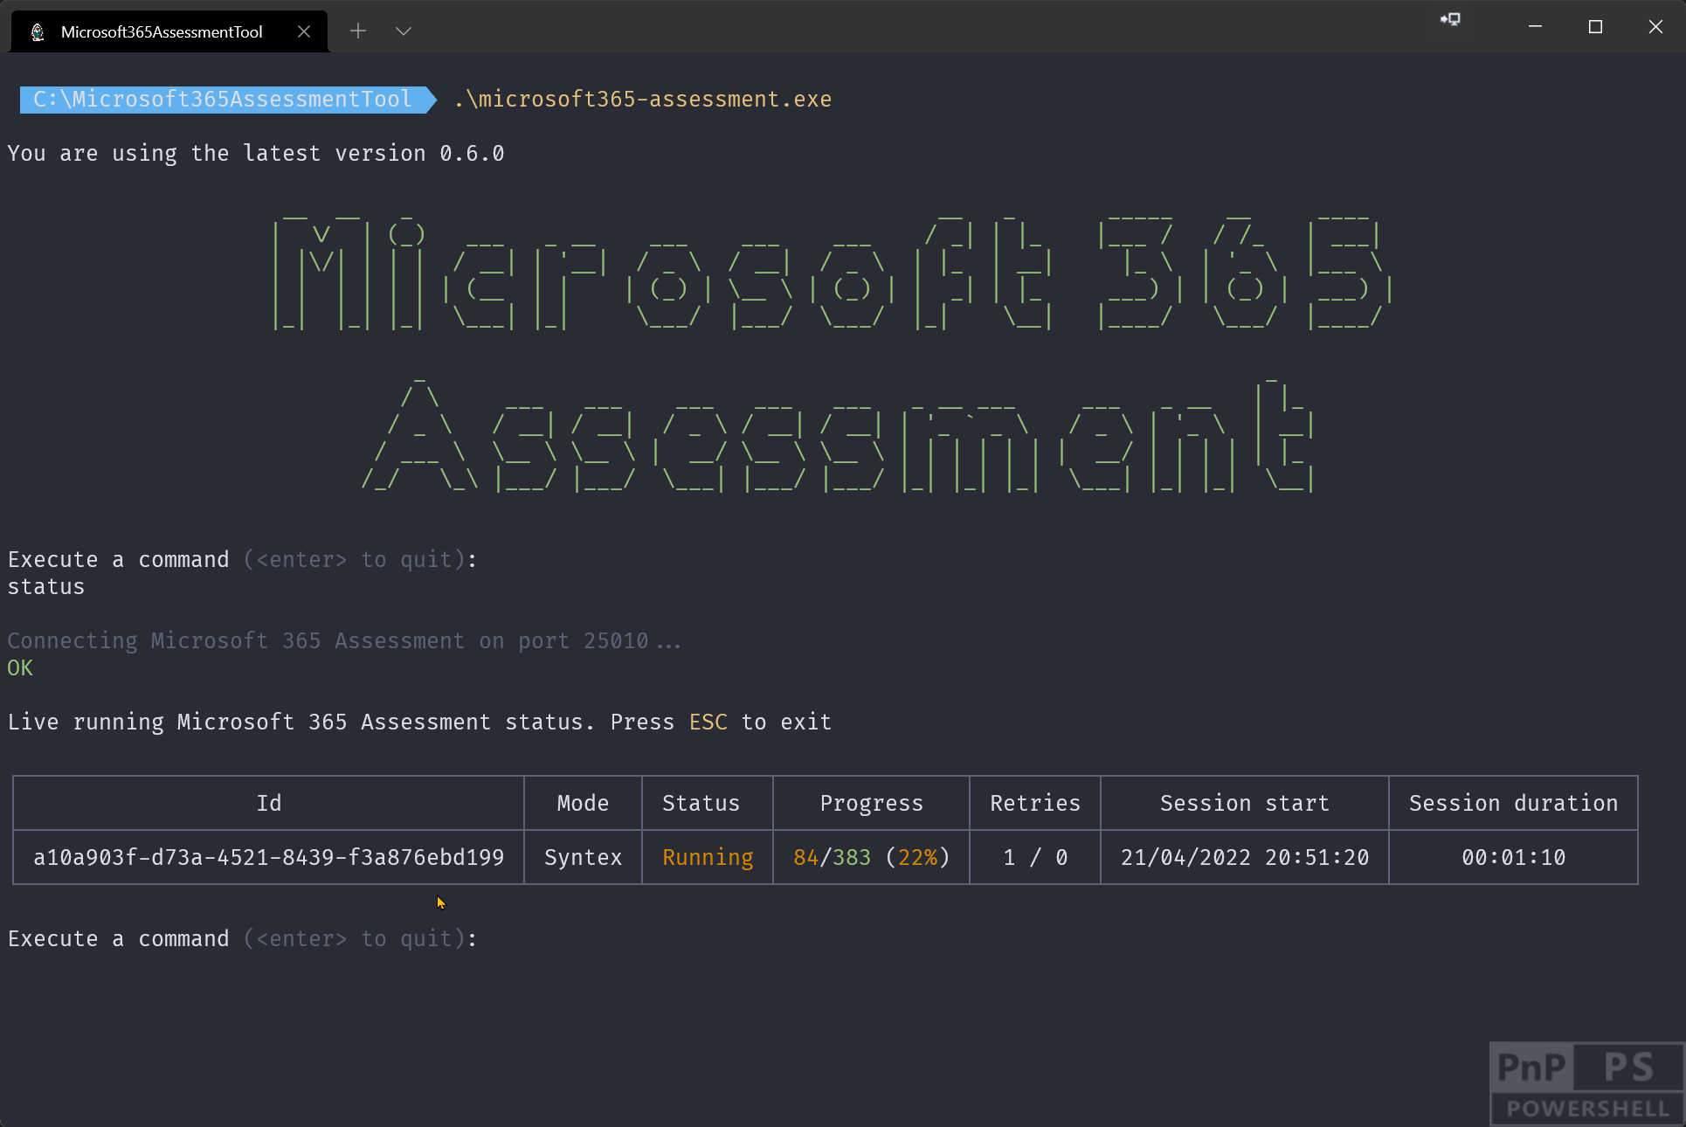Screen dimensions: 1686x1127
Task: Click the Syntex mode cell
Action: click(x=583, y=858)
